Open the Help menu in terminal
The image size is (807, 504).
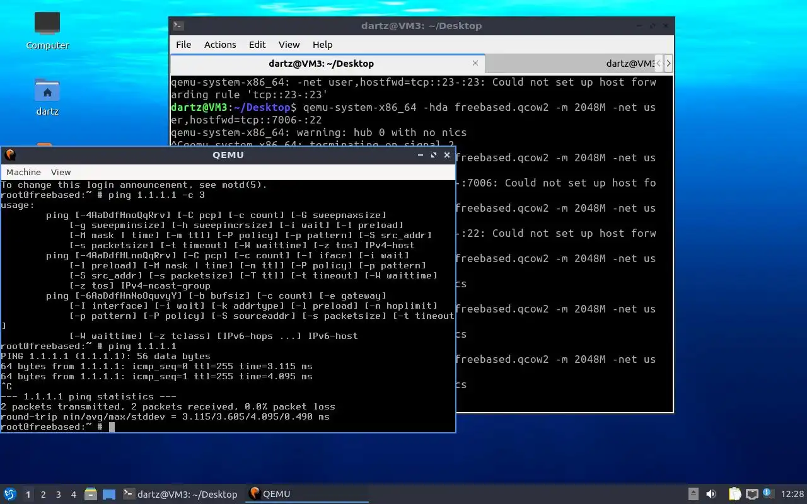[322, 44]
